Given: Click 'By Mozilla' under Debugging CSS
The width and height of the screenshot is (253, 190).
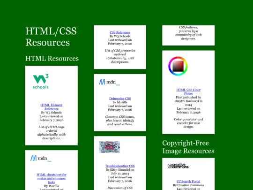Looking at the screenshot, I should point(120,102).
